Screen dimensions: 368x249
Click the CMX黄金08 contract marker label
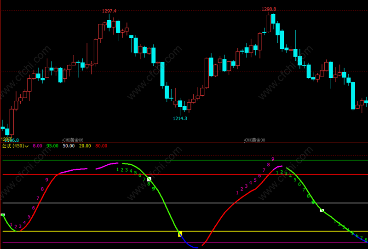point(255,140)
